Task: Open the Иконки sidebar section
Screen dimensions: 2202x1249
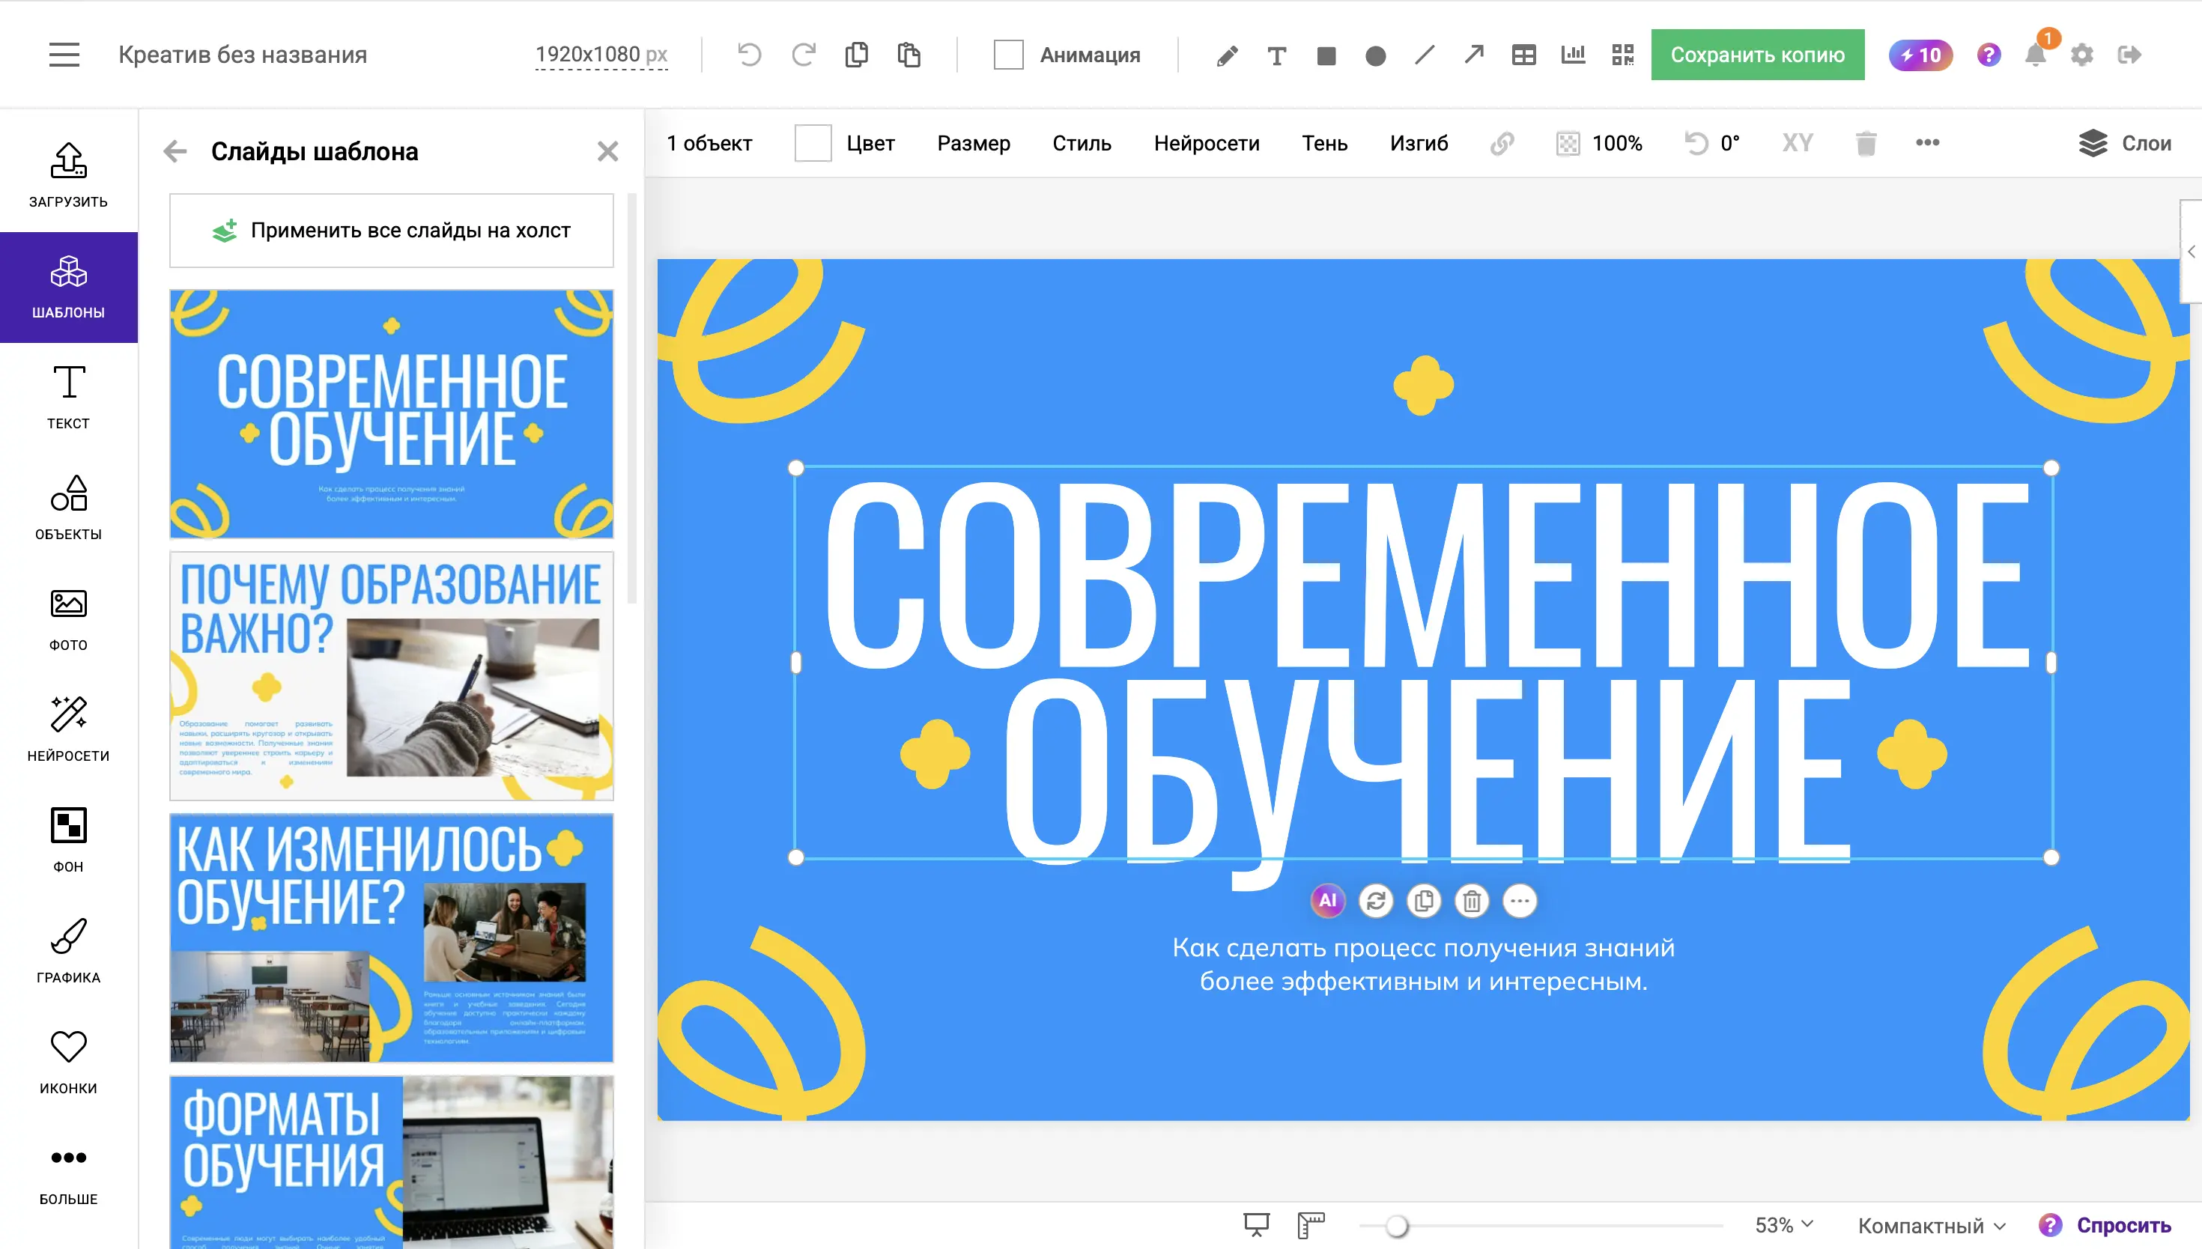Action: tap(69, 1061)
